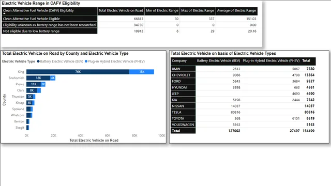
Task: Select the NISSAN row header
Action: 183,106
